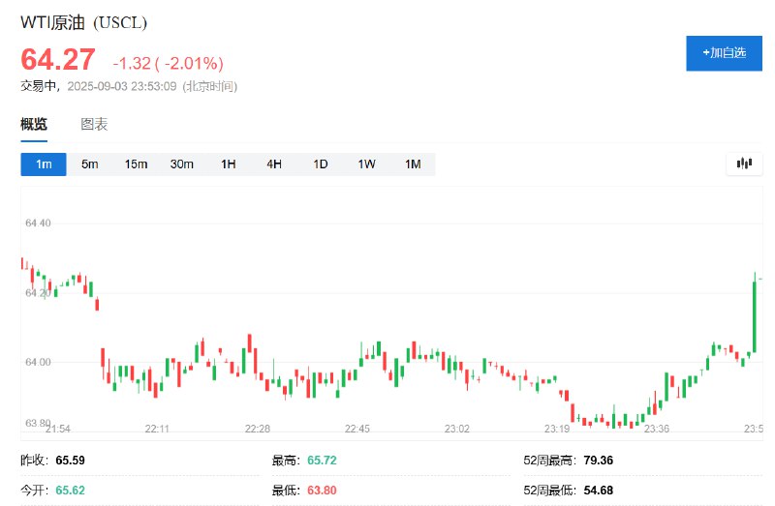
Task: Click the 23:02 time axis label
Action: tap(456, 429)
